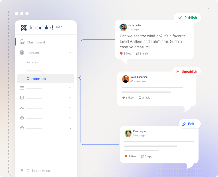Click the Joomla! logo

click(37, 27)
